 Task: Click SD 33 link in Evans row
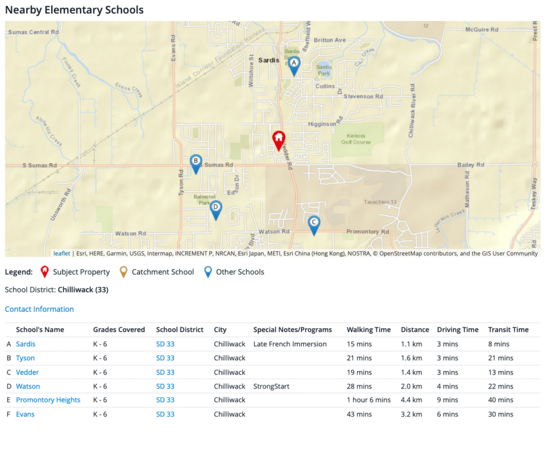tap(165, 414)
